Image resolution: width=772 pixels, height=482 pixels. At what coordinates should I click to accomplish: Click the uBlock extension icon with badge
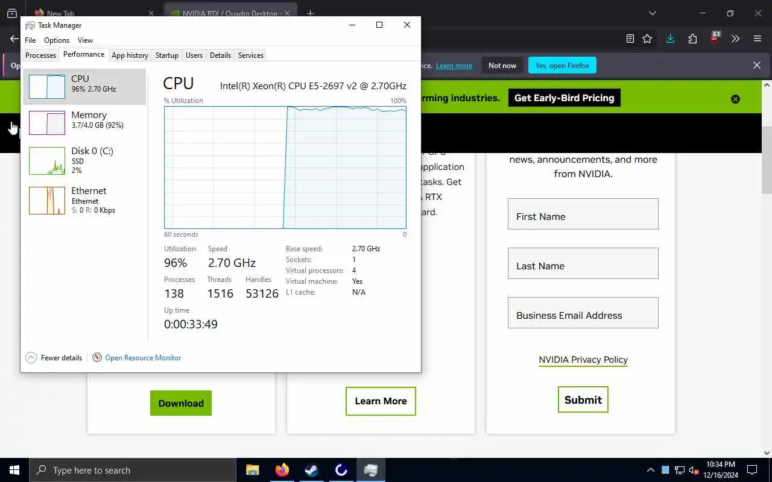(715, 38)
